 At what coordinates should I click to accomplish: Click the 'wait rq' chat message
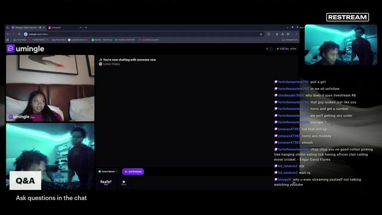point(305,173)
